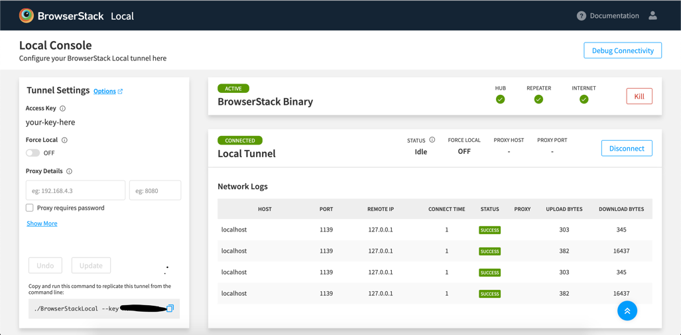Click remote IP 127.0.0.1 in third row

(x=381, y=272)
